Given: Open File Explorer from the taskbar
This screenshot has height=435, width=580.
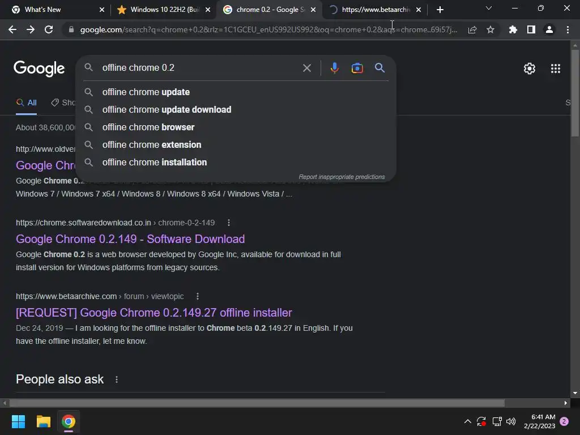Looking at the screenshot, I should (43, 421).
